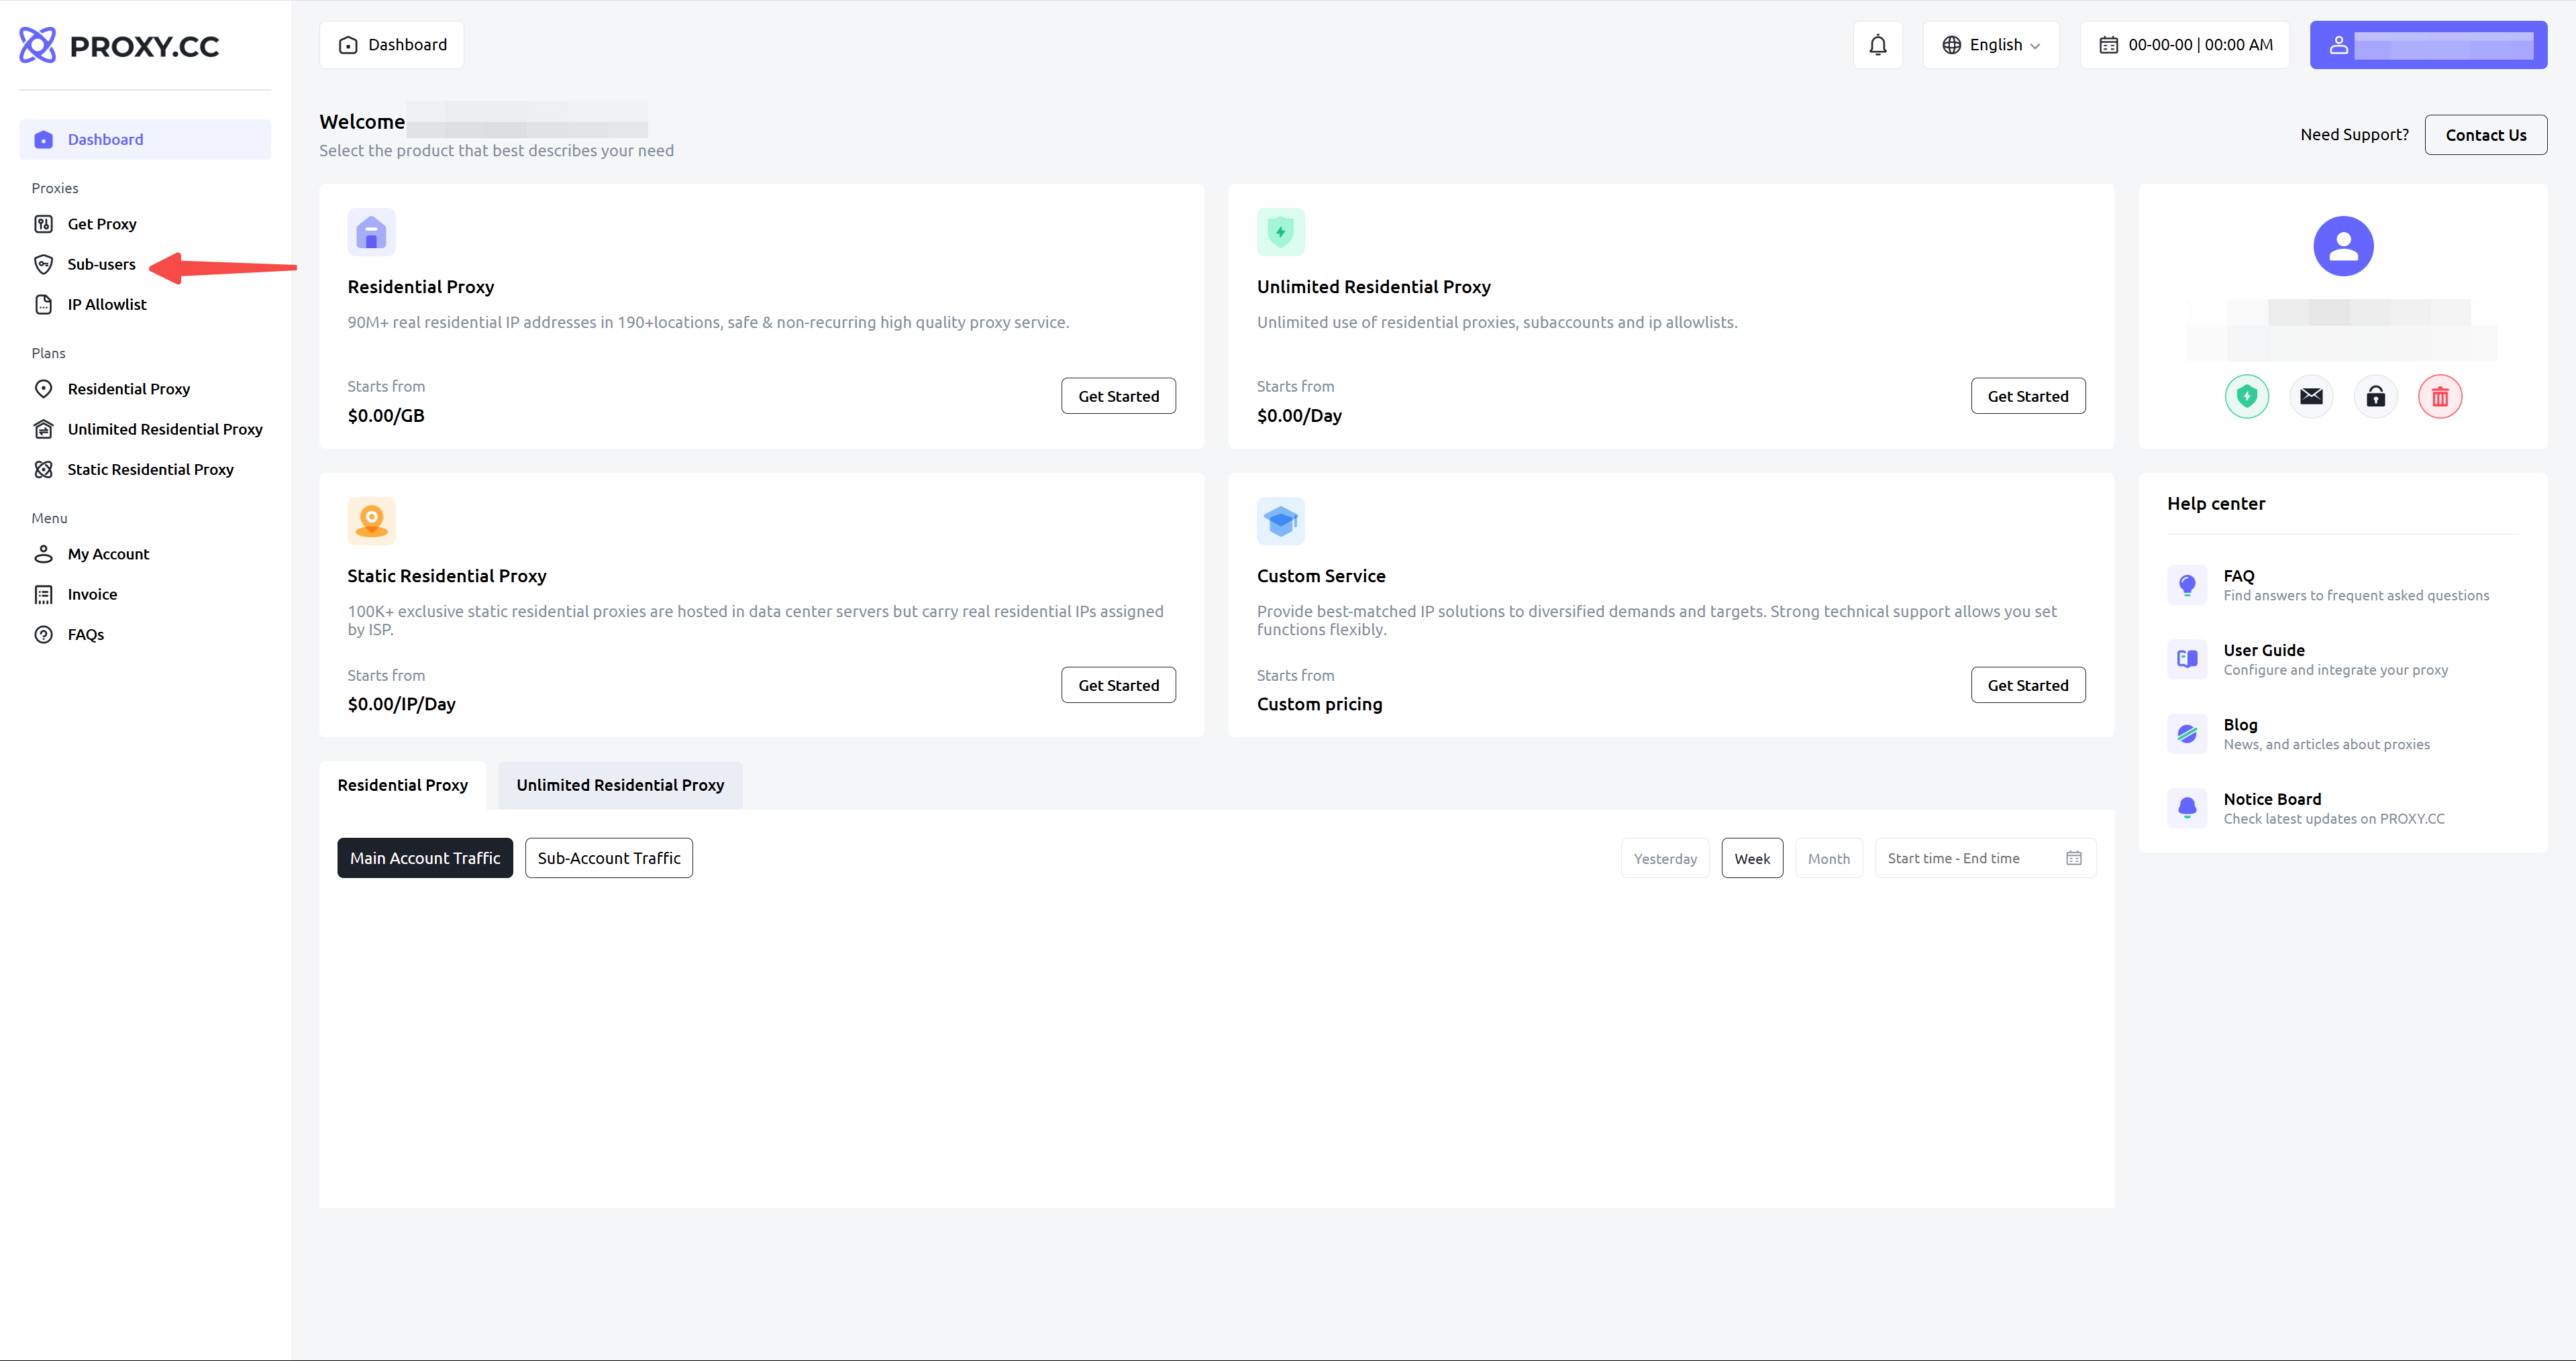The width and height of the screenshot is (2576, 1361).
Task: Click the red trash delete account icon
Action: [2440, 397]
